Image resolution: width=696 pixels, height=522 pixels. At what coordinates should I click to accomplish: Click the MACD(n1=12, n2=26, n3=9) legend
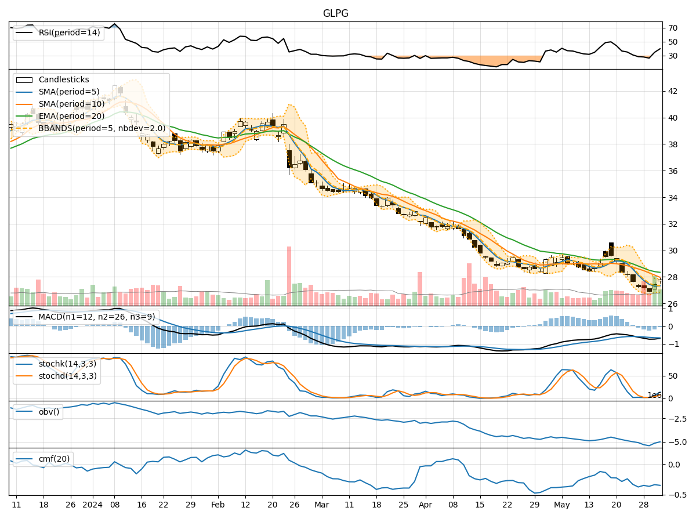point(96,317)
